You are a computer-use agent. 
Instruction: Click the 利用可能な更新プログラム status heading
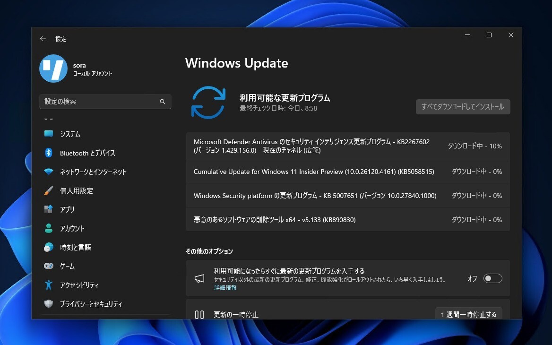(x=285, y=98)
